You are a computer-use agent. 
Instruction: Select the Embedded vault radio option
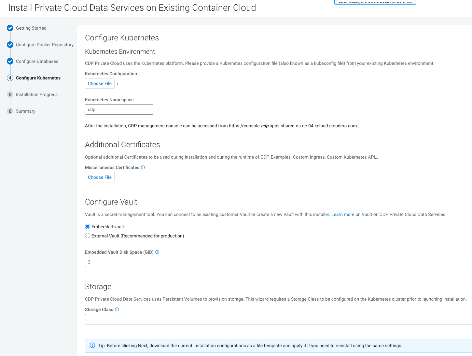click(88, 226)
